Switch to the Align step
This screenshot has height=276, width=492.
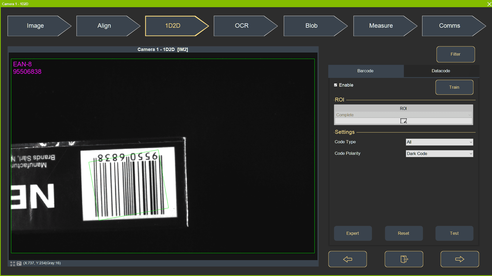point(108,26)
